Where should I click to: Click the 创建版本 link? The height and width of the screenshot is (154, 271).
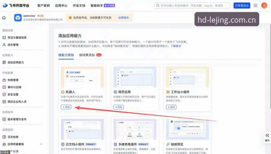click(x=123, y=17)
